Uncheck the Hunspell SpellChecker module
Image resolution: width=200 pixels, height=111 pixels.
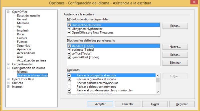pos(69,25)
